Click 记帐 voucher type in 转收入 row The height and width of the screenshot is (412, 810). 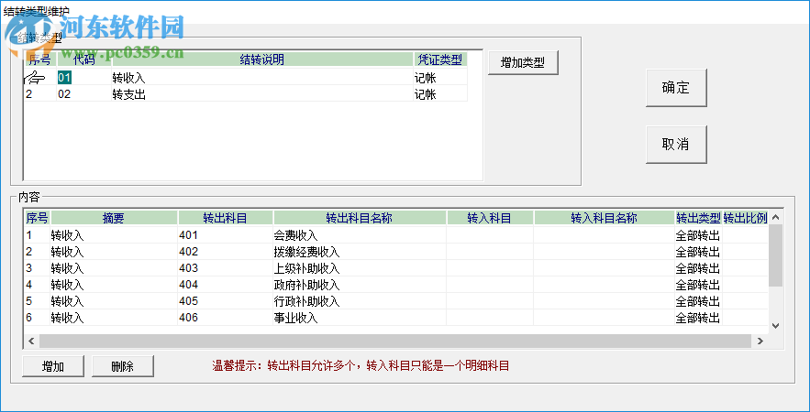coord(425,78)
